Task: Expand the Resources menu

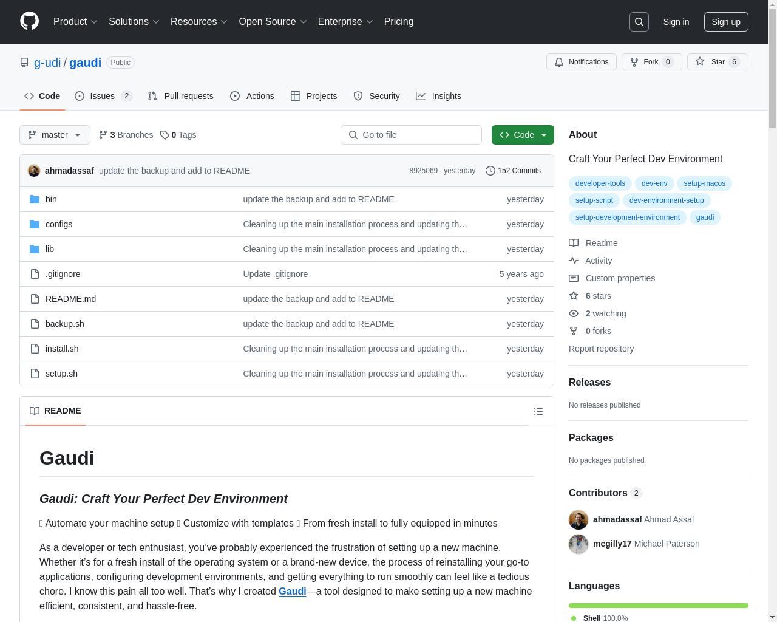Action: click(x=199, y=22)
